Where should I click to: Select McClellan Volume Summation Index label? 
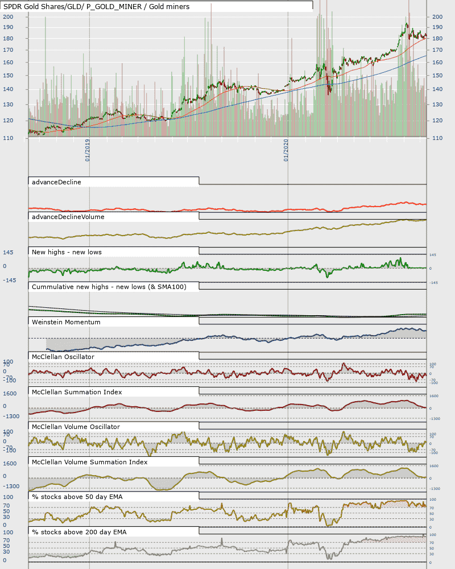[x=90, y=462]
